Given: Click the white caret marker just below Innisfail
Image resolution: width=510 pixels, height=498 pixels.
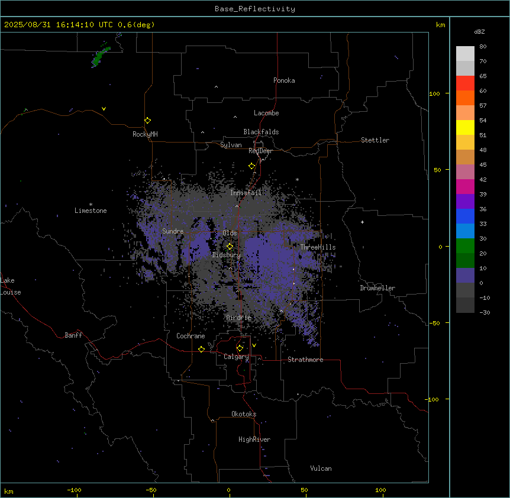Looking at the screenshot, I should (x=237, y=206).
